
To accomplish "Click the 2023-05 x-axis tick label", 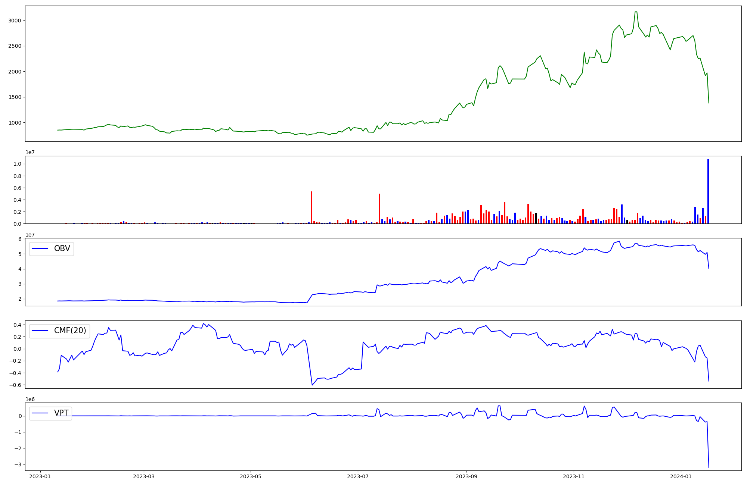I will [x=251, y=476].
